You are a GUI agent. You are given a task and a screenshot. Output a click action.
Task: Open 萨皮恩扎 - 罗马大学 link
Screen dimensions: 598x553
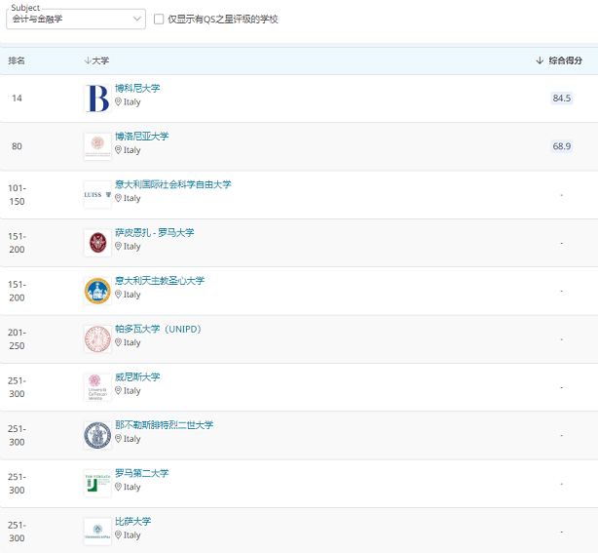pyautogui.click(x=155, y=232)
